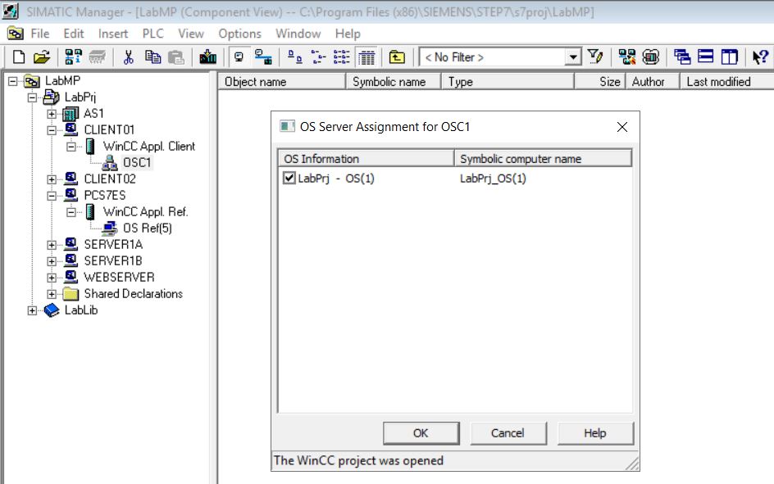Click Symbolic computer name column header
The height and width of the screenshot is (484, 774).
point(543,159)
